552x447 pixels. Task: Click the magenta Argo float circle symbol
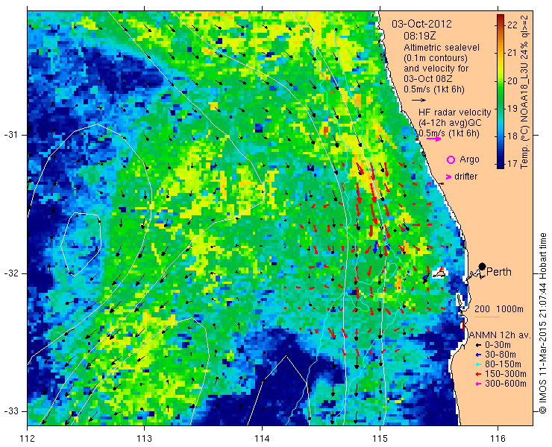click(x=451, y=159)
